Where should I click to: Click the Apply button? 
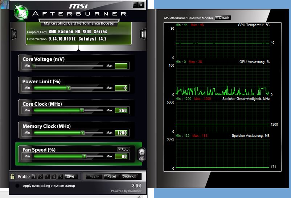click(x=94, y=177)
